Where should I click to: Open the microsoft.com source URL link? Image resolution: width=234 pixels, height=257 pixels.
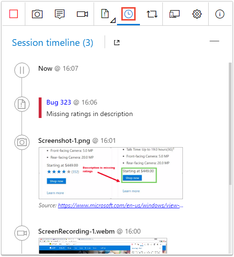[x=120, y=205]
